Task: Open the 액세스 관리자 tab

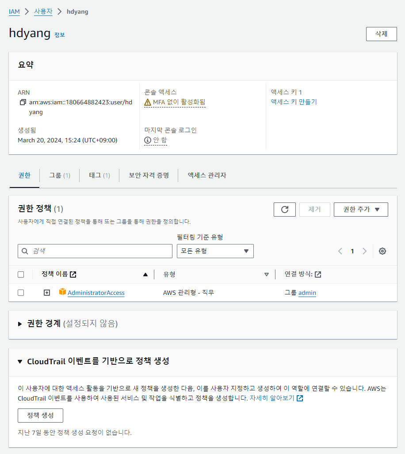Action: [x=206, y=175]
